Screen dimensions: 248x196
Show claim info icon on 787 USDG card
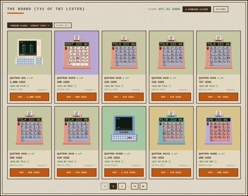click(217, 86)
